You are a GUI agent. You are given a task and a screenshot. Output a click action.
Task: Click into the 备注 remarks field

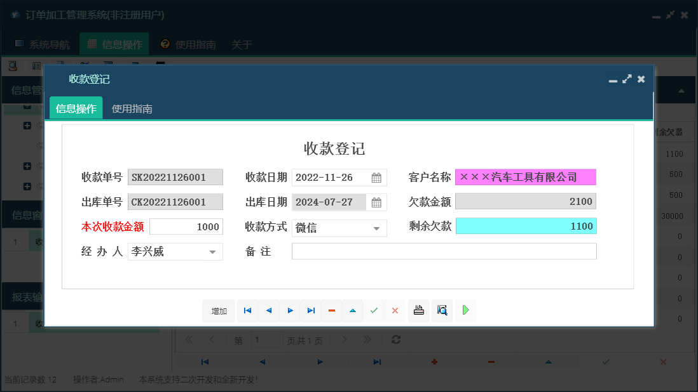(444, 251)
